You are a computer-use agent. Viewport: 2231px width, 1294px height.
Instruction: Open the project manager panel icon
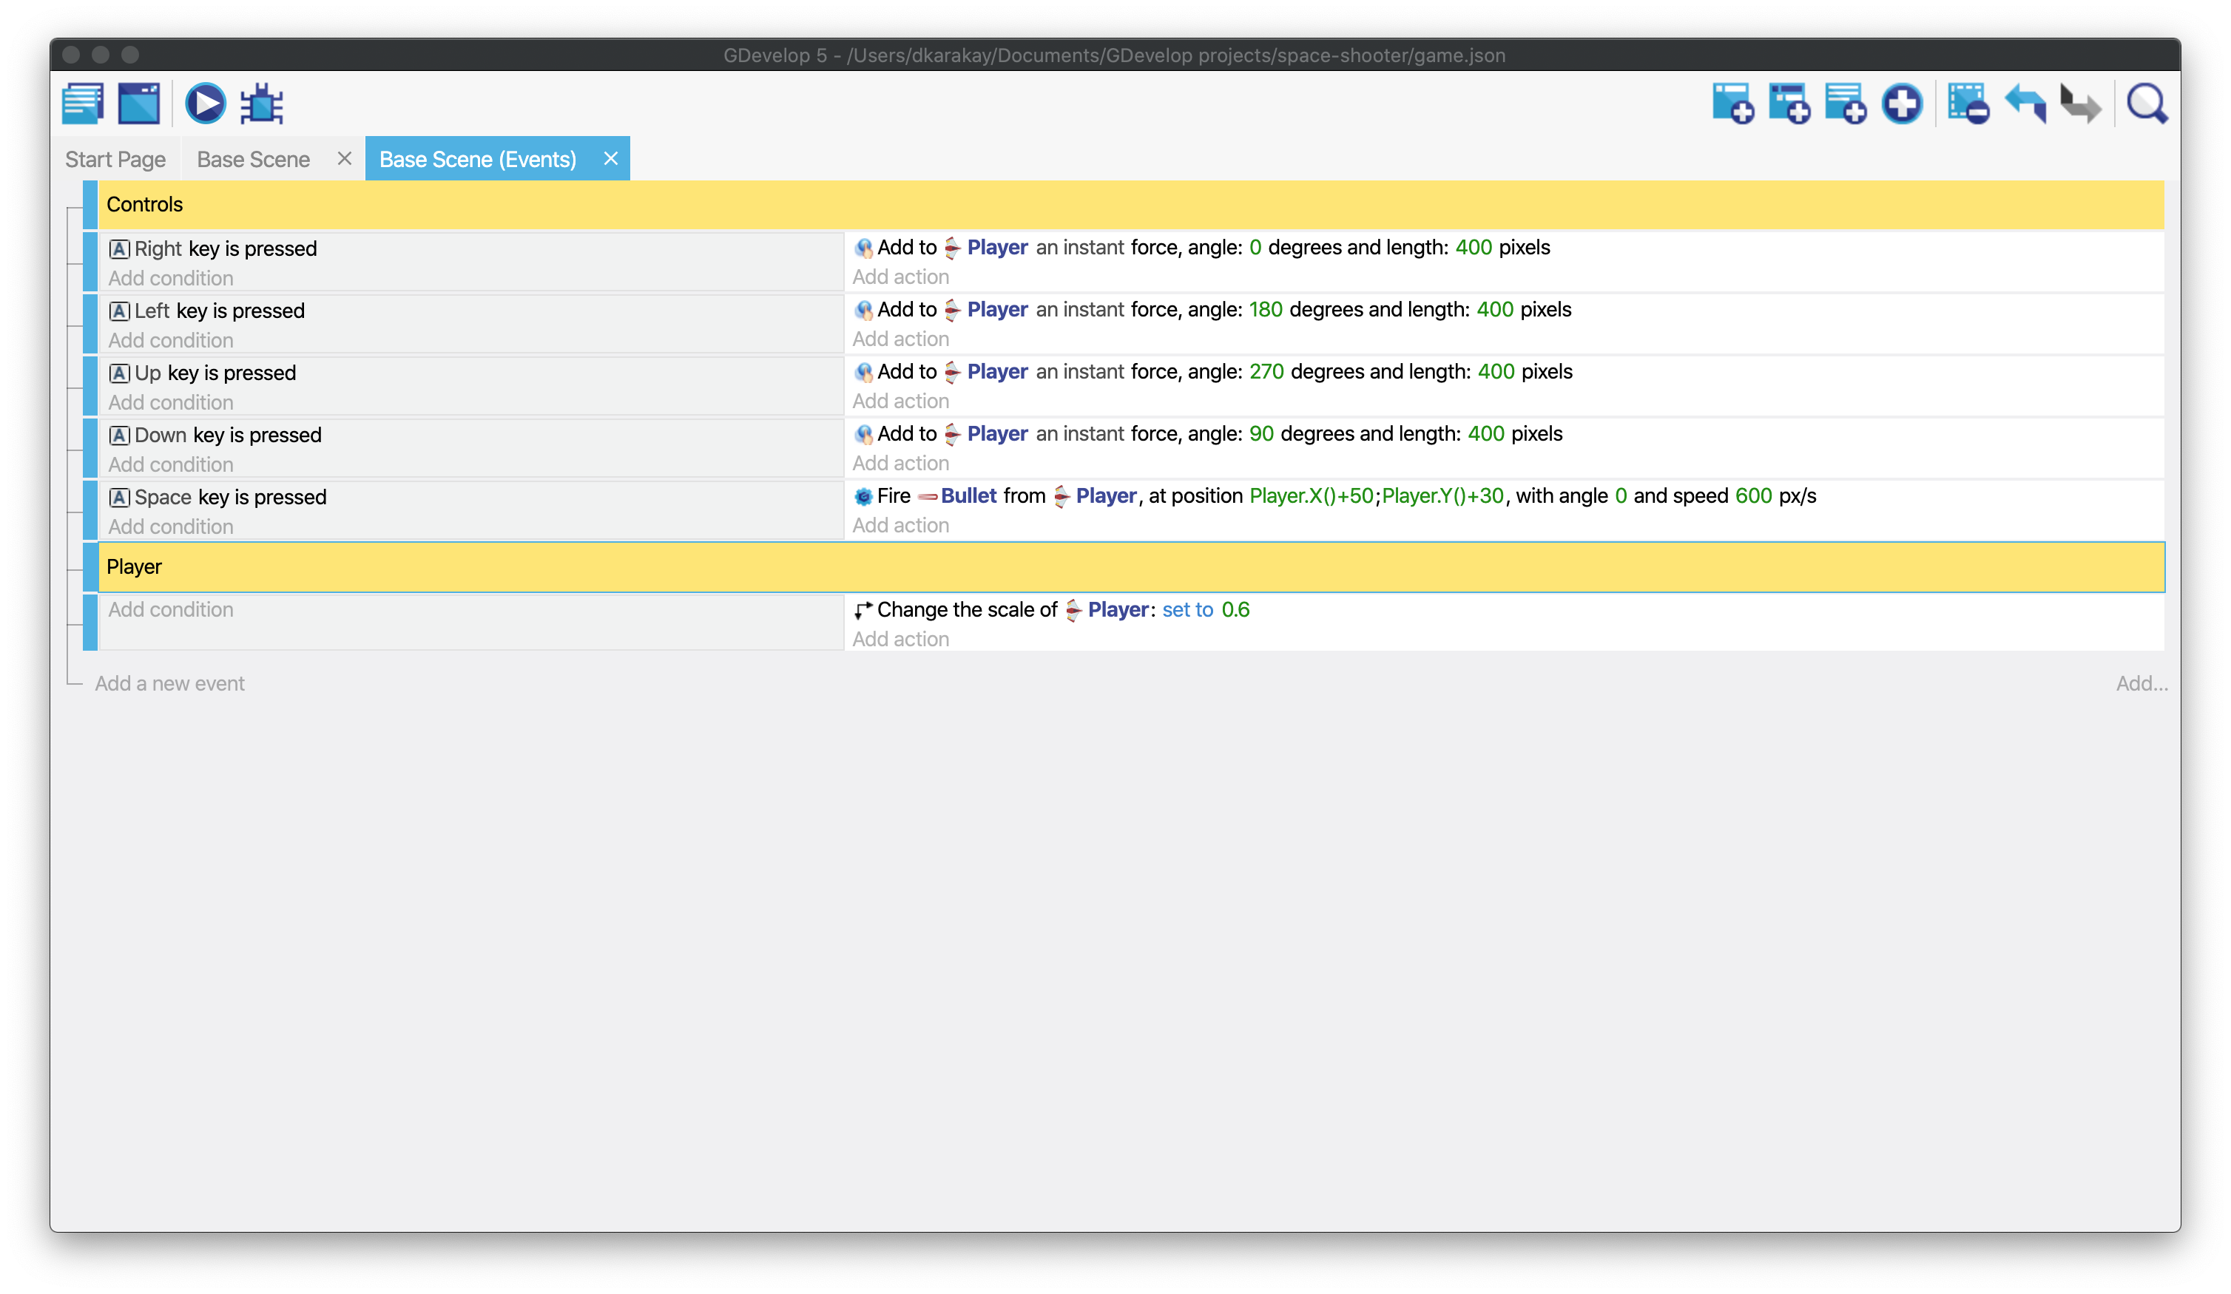(84, 104)
